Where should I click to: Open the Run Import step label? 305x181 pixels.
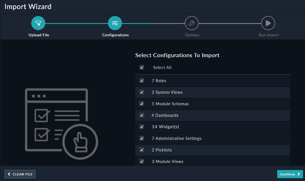click(268, 35)
